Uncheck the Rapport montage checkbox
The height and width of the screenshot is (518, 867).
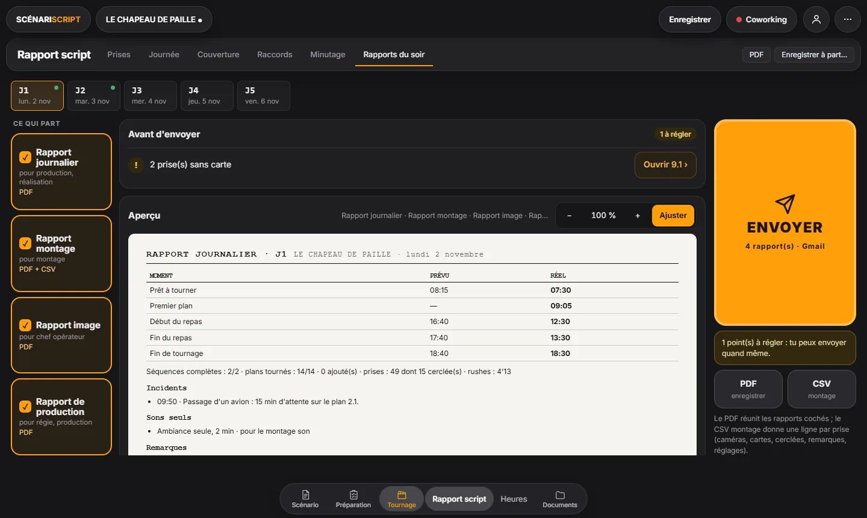point(25,243)
